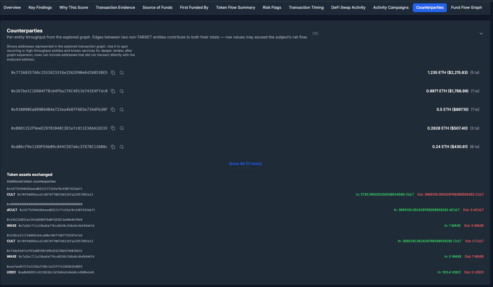Click the (3 tx) count for 0xB881152F9eeE…

(475, 128)
